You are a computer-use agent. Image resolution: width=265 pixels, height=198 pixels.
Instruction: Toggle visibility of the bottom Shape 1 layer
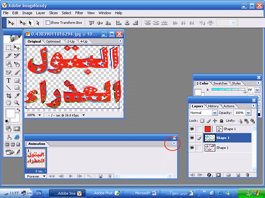(x=192, y=148)
